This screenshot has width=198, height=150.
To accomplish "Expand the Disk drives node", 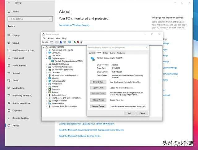I will 47,56.
